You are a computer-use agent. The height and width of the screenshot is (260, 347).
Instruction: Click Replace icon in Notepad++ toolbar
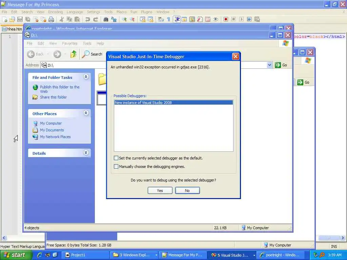tap(114, 19)
